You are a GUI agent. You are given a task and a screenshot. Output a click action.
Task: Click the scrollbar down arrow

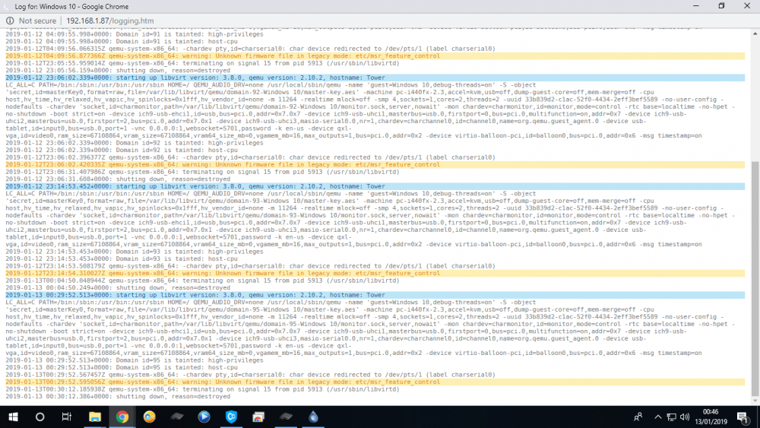pyautogui.click(x=755, y=401)
